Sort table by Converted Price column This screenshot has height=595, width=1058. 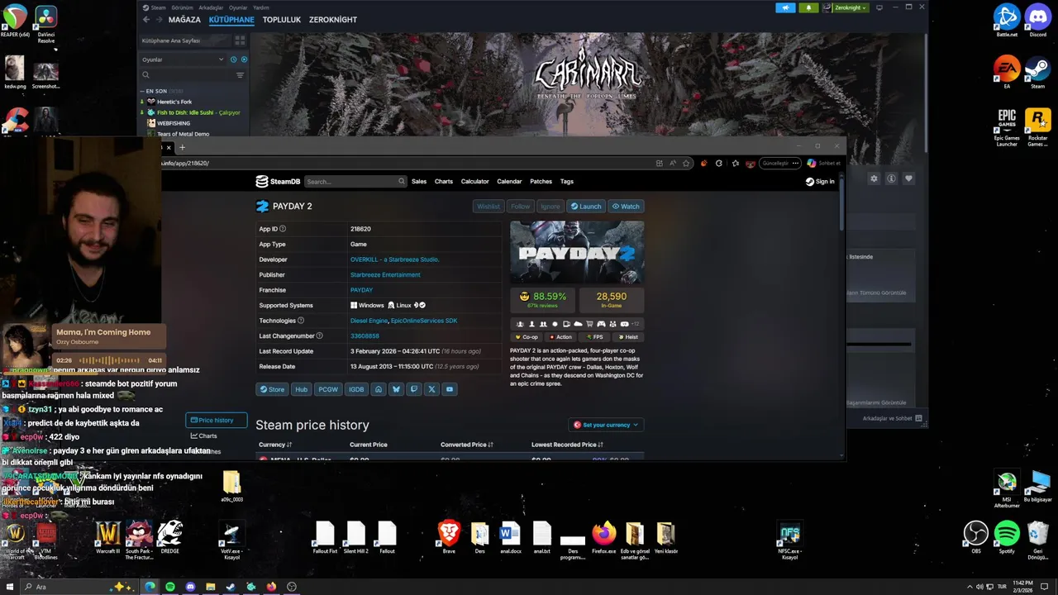coord(467,445)
